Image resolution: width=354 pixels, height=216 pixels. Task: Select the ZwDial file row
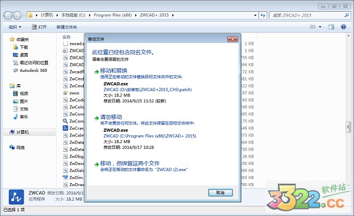point(73,171)
